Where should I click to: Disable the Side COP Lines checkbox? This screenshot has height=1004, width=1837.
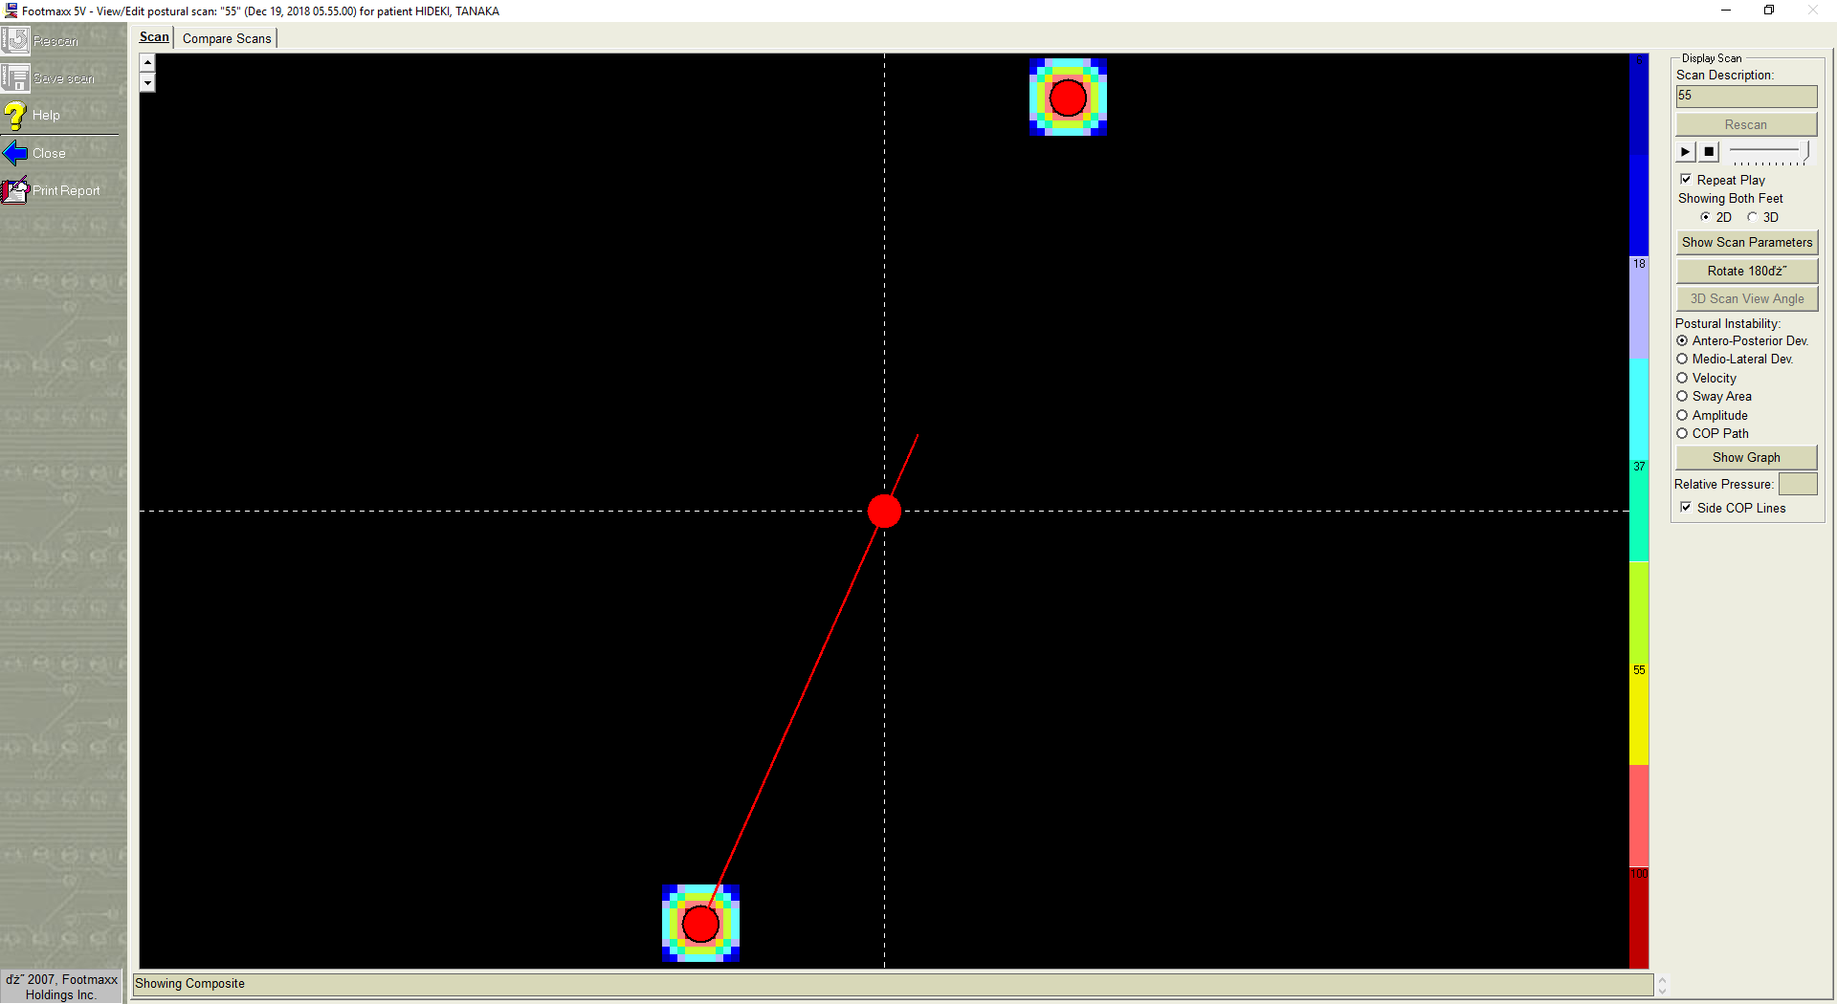[1686, 508]
